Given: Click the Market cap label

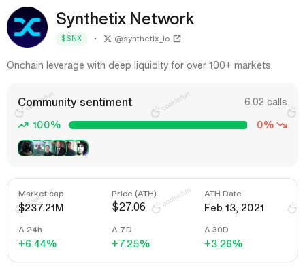Looking at the screenshot, I should click(41, 194).
